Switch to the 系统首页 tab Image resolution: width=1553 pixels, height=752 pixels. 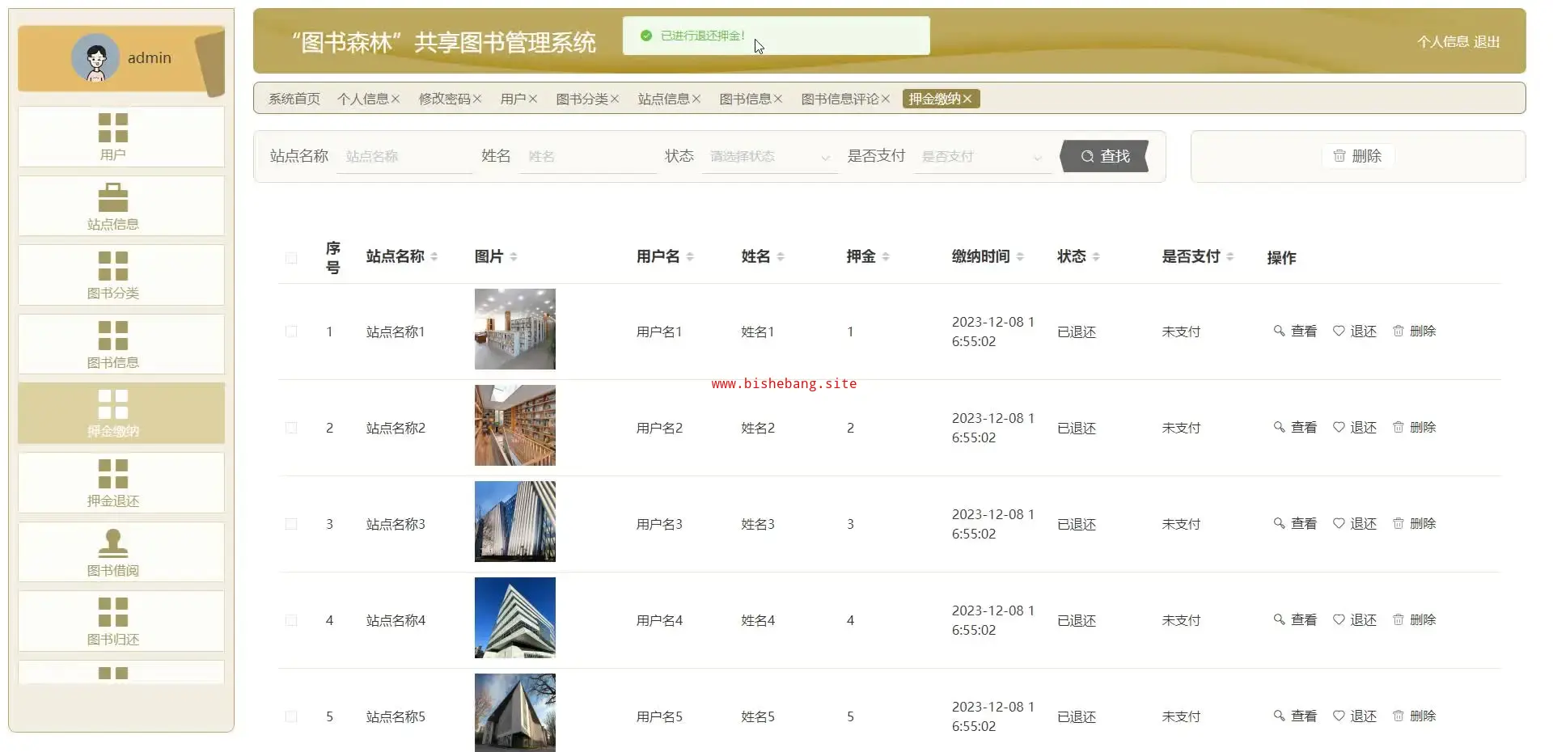click(x=294, y=99)
